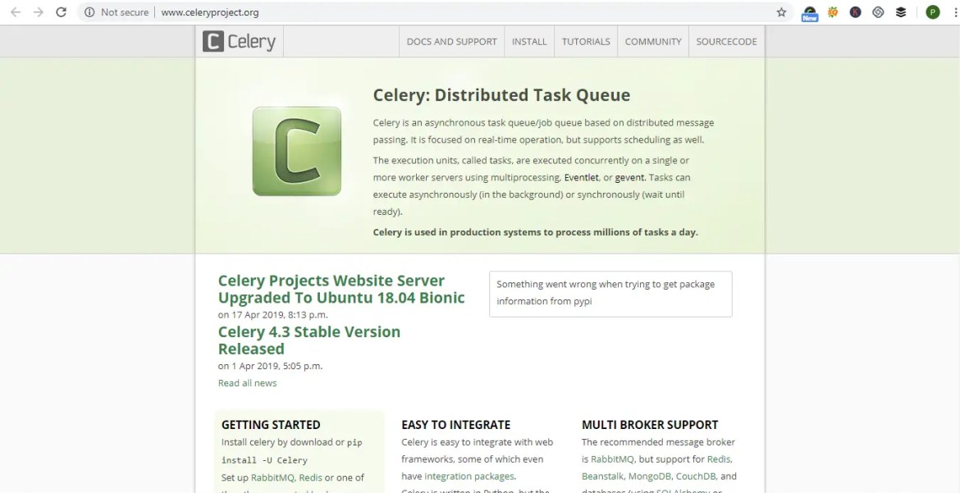This screenshot has height=493, width=960.
Task: Focus the address bar URL celeryproject.org
Action: 210,12
